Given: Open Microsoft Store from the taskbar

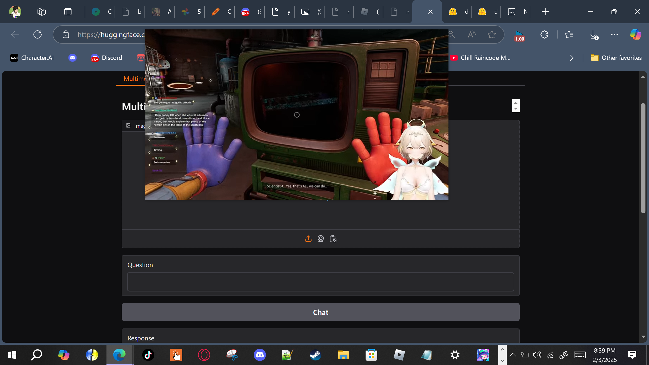Looking at the screenshot, I should pos(371,355).
